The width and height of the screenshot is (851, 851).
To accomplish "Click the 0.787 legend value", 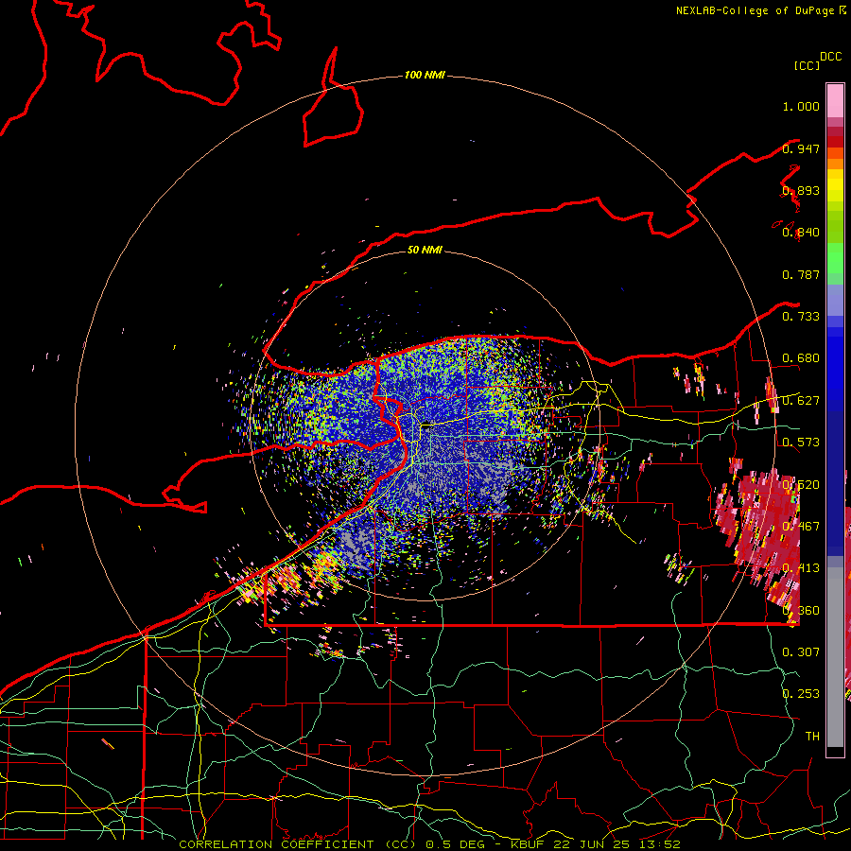I will (x=801, y=274).
